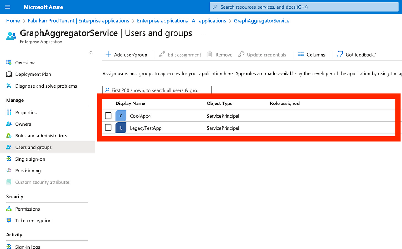
Task: Click ServicePrincipal cell in CoolApp4 row
Action: pos(223,116)
